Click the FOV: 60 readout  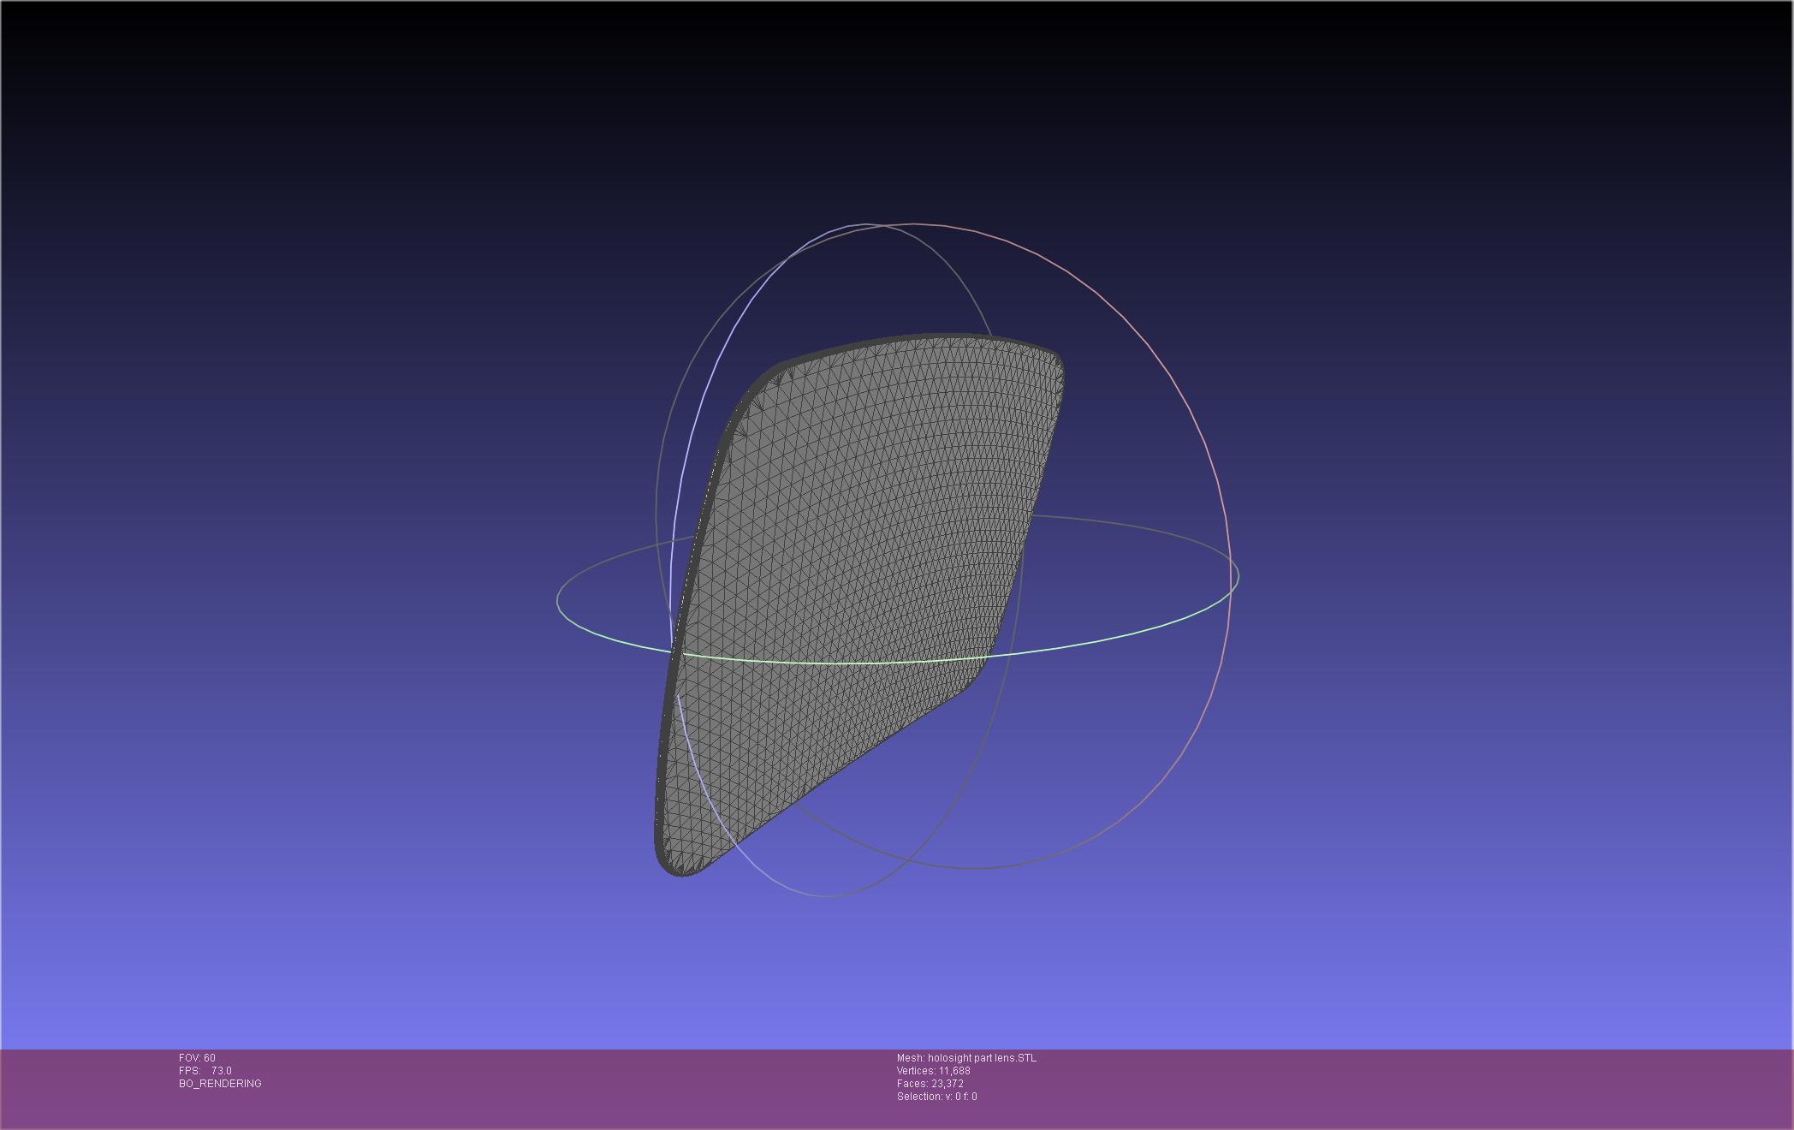197,1058
